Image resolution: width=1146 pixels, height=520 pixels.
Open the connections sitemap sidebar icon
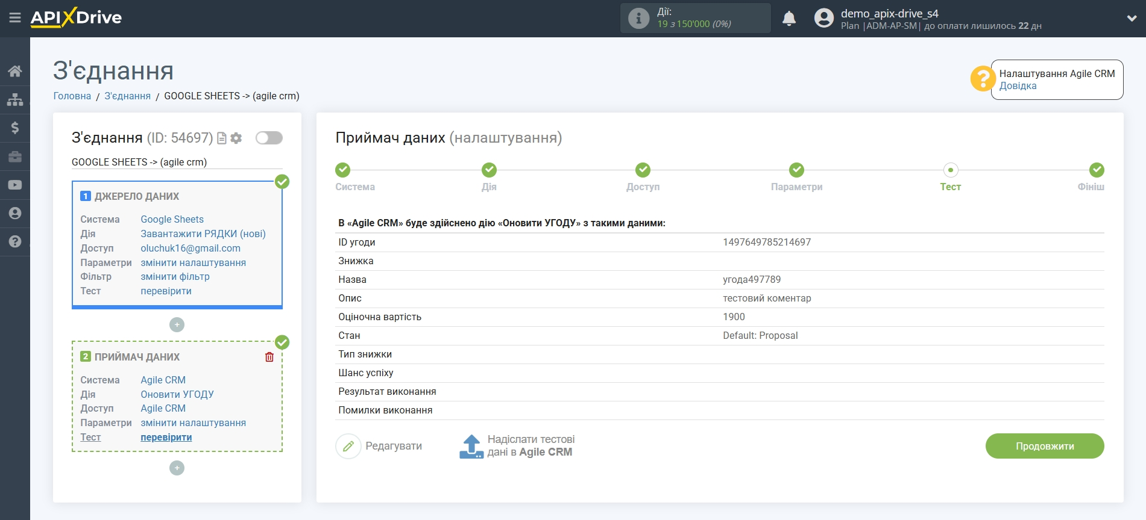pyautogui.click(x=15, y=99)
